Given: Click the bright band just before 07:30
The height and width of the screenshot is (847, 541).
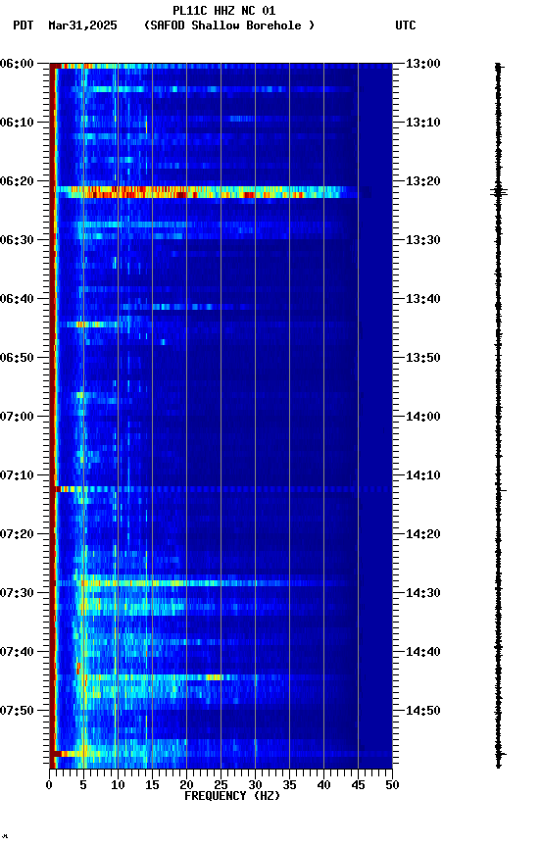Looking at the screenshot, I should click(203, 583).
